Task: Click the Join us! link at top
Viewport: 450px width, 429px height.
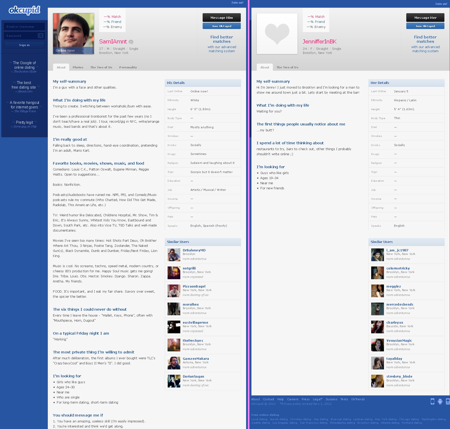Action: pyautogui.click(x=237, y=3)
